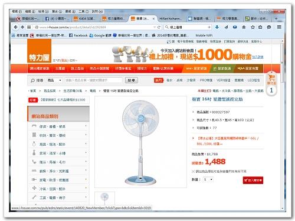This screenshot has width=295, height=221.
Task: Open the quantity selector dropdown
Action: (208, 179)
